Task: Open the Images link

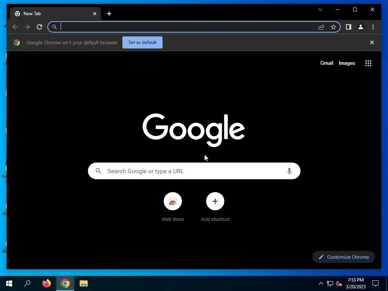Action: coord(347,63)
